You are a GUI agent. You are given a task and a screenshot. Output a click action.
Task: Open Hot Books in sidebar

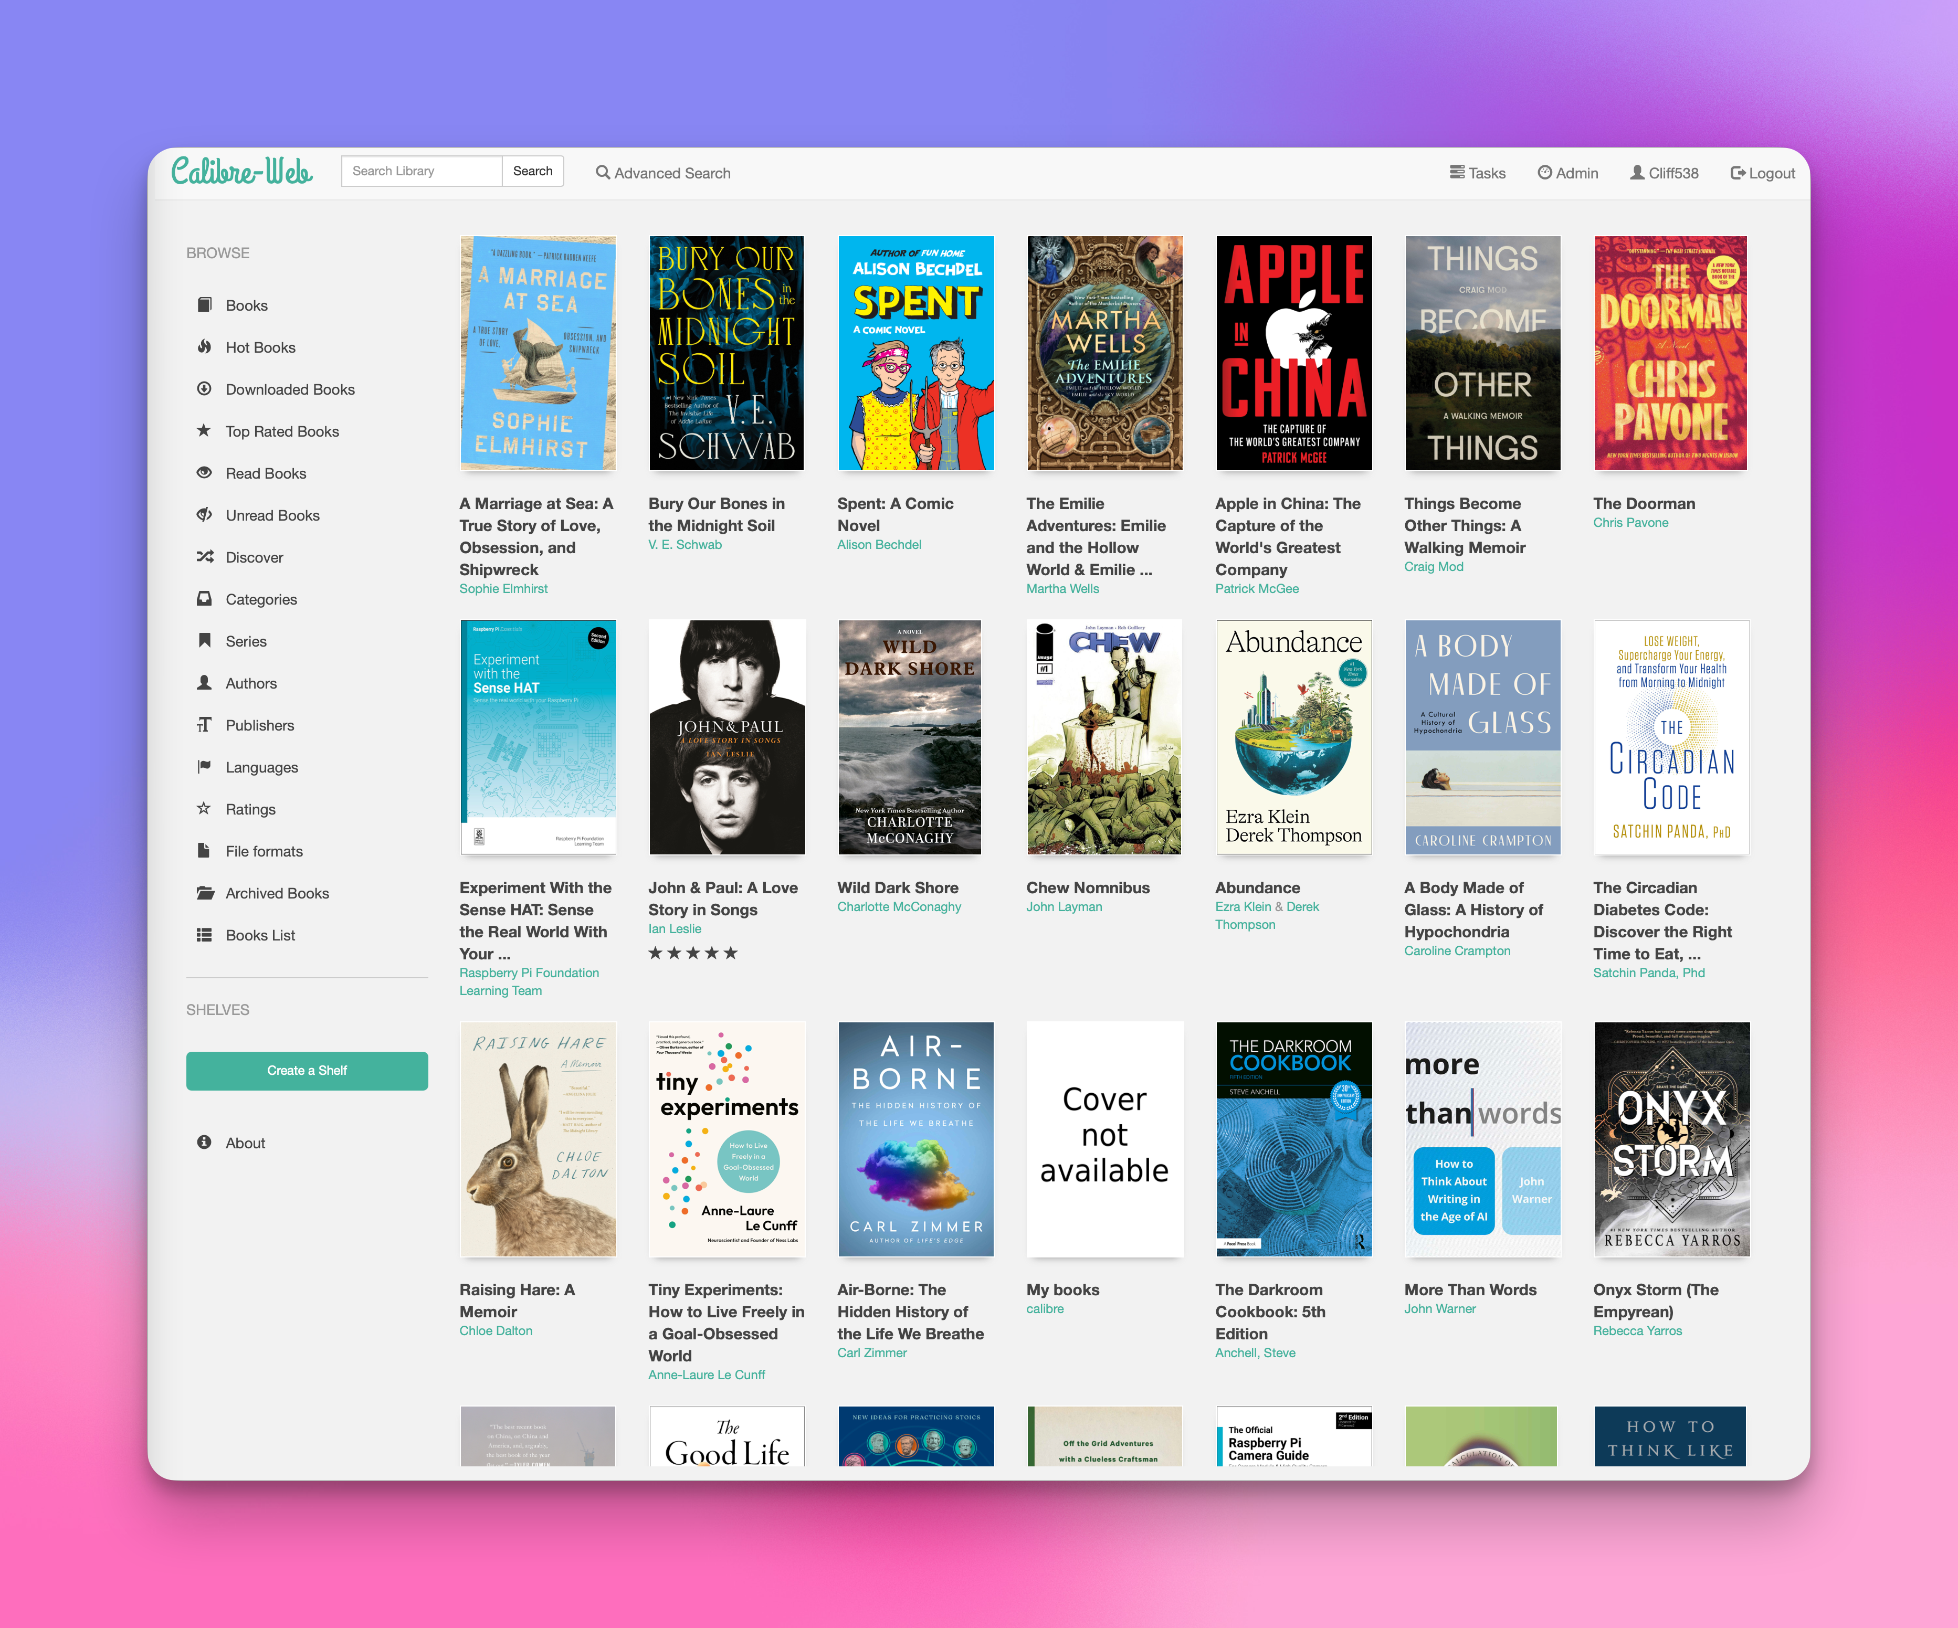[x=260, y=348]
